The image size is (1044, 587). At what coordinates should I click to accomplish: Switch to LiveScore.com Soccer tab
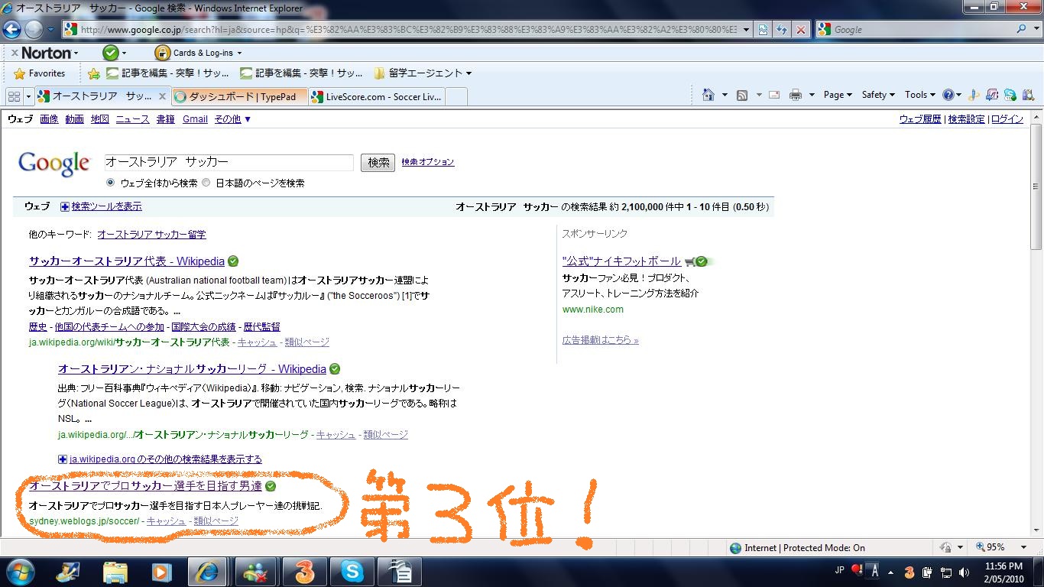point(377,96)
